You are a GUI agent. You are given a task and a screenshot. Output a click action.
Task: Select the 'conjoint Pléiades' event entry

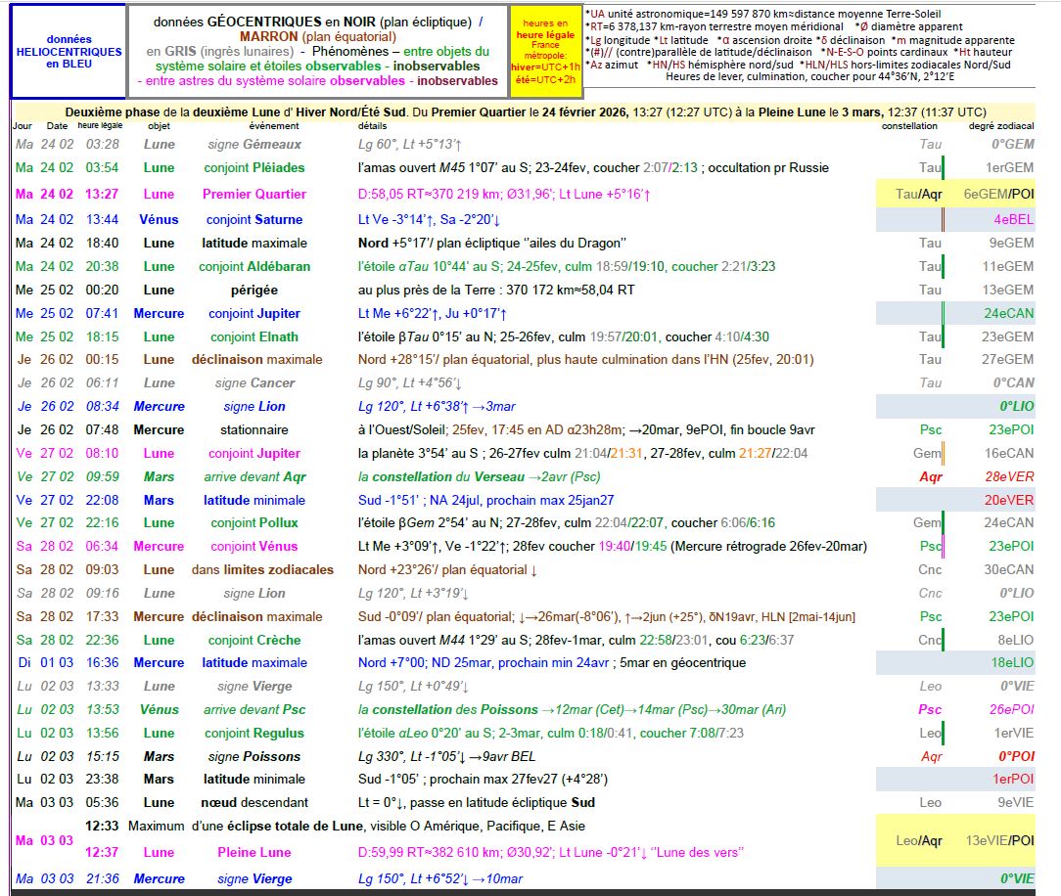pos(254,167)
